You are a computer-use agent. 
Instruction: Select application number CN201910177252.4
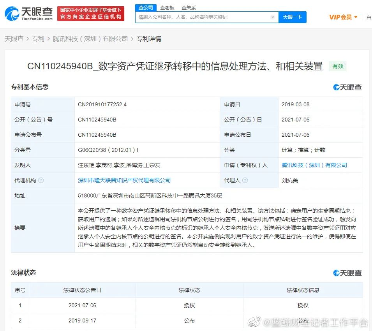point(102,105)
